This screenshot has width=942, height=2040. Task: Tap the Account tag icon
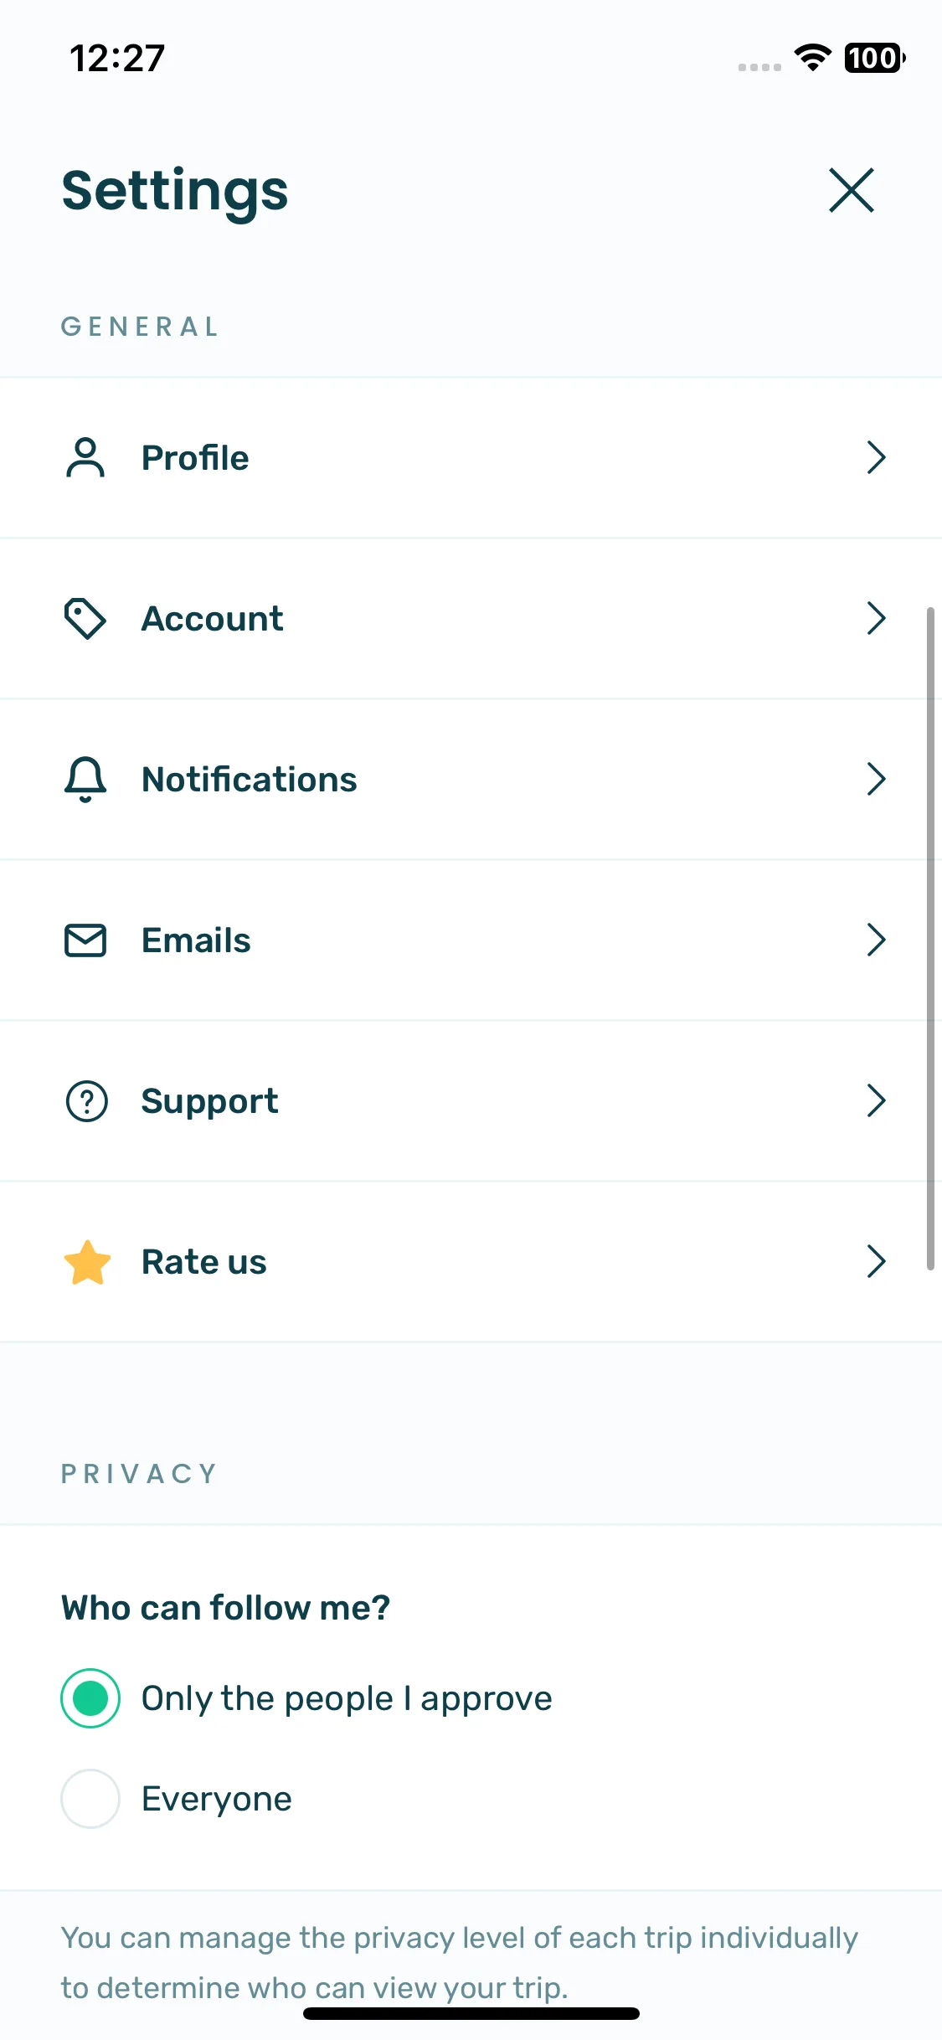pyautogui.click(x=85, y=618)
